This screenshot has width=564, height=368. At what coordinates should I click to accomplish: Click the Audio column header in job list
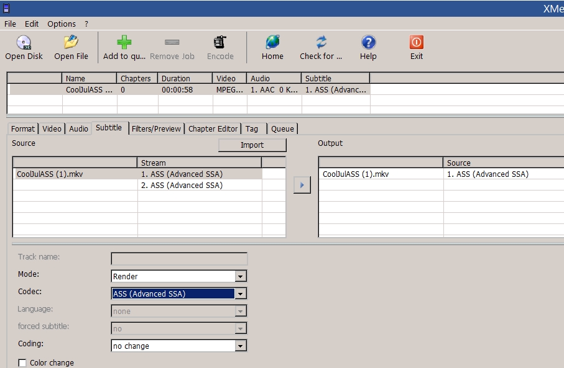[274, 78]
